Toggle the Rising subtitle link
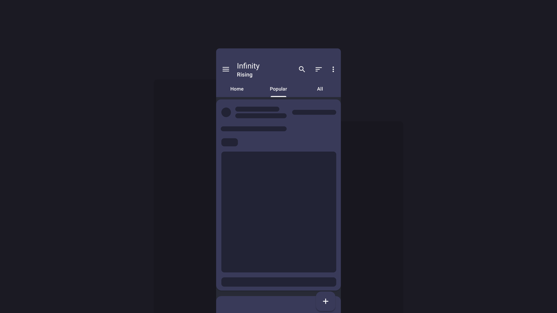 tap(245, 74)
